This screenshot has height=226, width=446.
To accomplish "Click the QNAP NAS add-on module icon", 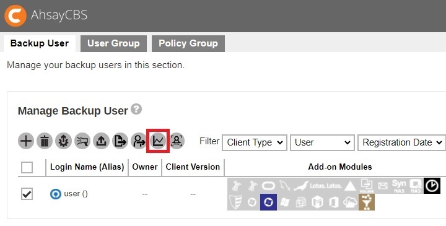I will pos(415,186).
